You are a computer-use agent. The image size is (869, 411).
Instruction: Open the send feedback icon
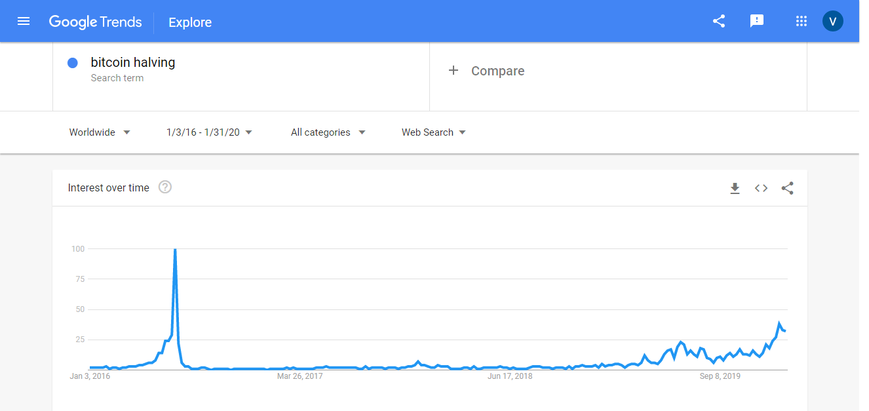click(757, 21)
